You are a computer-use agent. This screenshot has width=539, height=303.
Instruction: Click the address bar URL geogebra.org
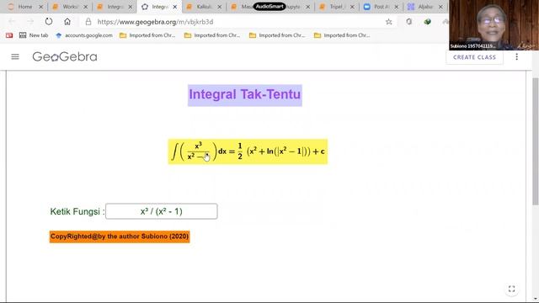pyautogui.click(x=155, y=22)
